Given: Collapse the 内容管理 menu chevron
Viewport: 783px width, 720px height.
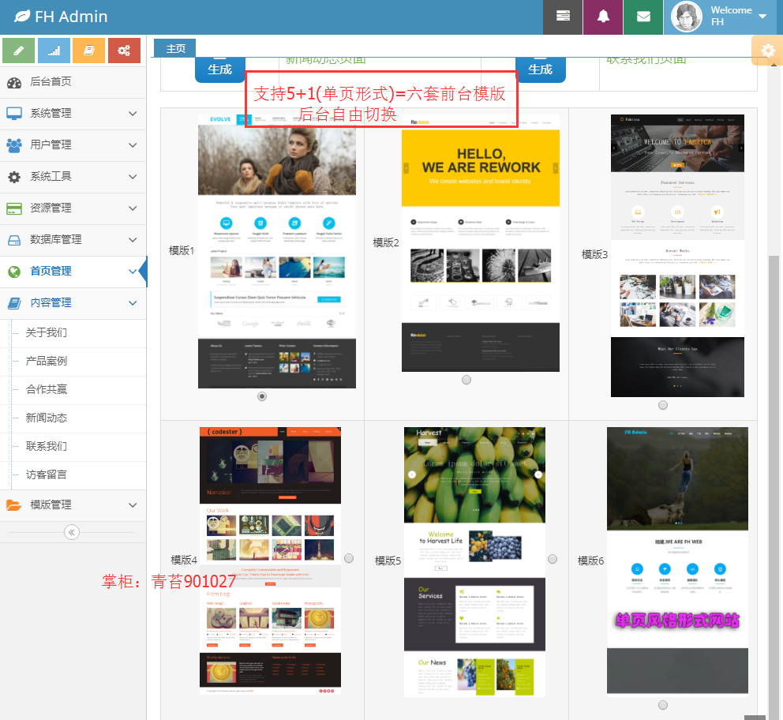Looking at the screenshot, I should 133,302.
